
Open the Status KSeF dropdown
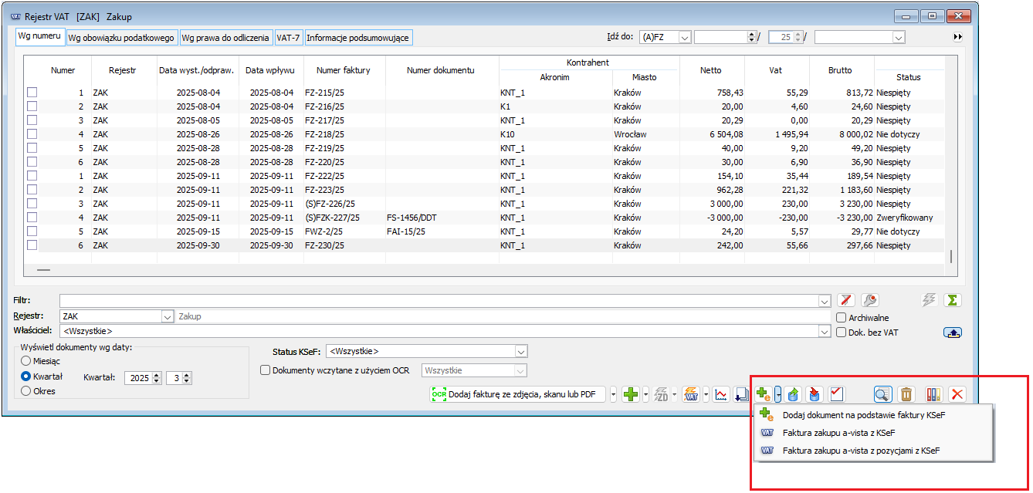tap(520, 352)
